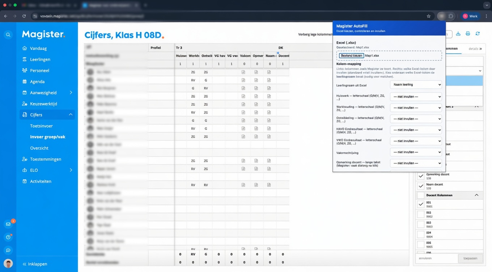
Task: Uncheck the Naam docent column
Action: tap(421, 186)
